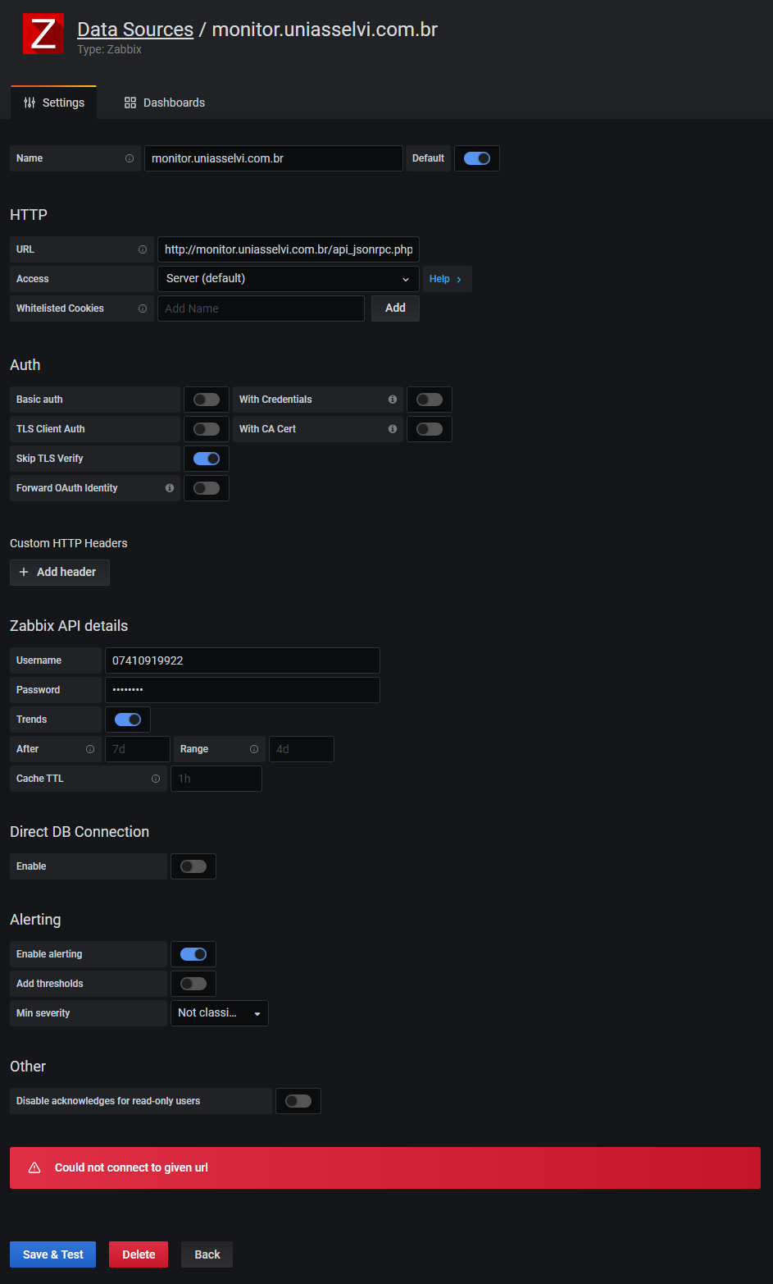Enable the Basic auth switch
This screenshot has height=1284, width=773.
[x=207, y=400]
